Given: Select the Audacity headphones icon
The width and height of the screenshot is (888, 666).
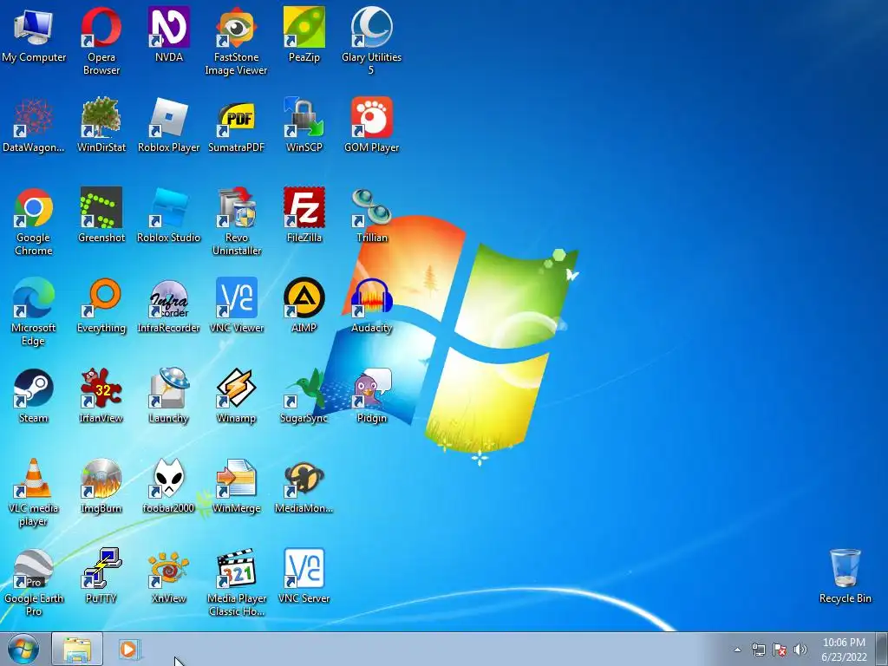Looking at the screenshot, I should 371,297.
